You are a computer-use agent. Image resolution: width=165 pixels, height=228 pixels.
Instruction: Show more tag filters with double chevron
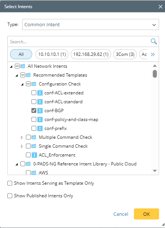[153, 54]
